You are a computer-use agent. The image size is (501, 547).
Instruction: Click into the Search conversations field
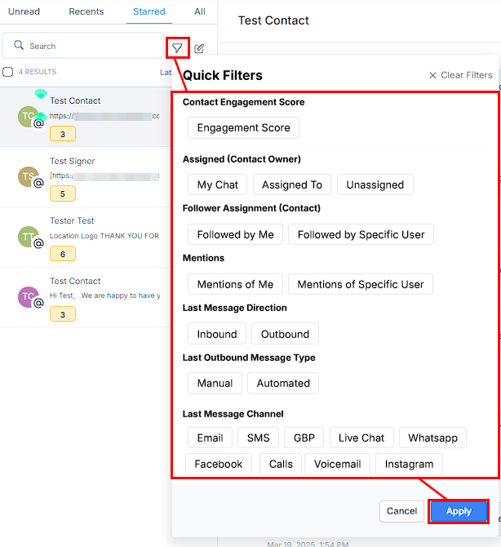click(x=83, y=46)
